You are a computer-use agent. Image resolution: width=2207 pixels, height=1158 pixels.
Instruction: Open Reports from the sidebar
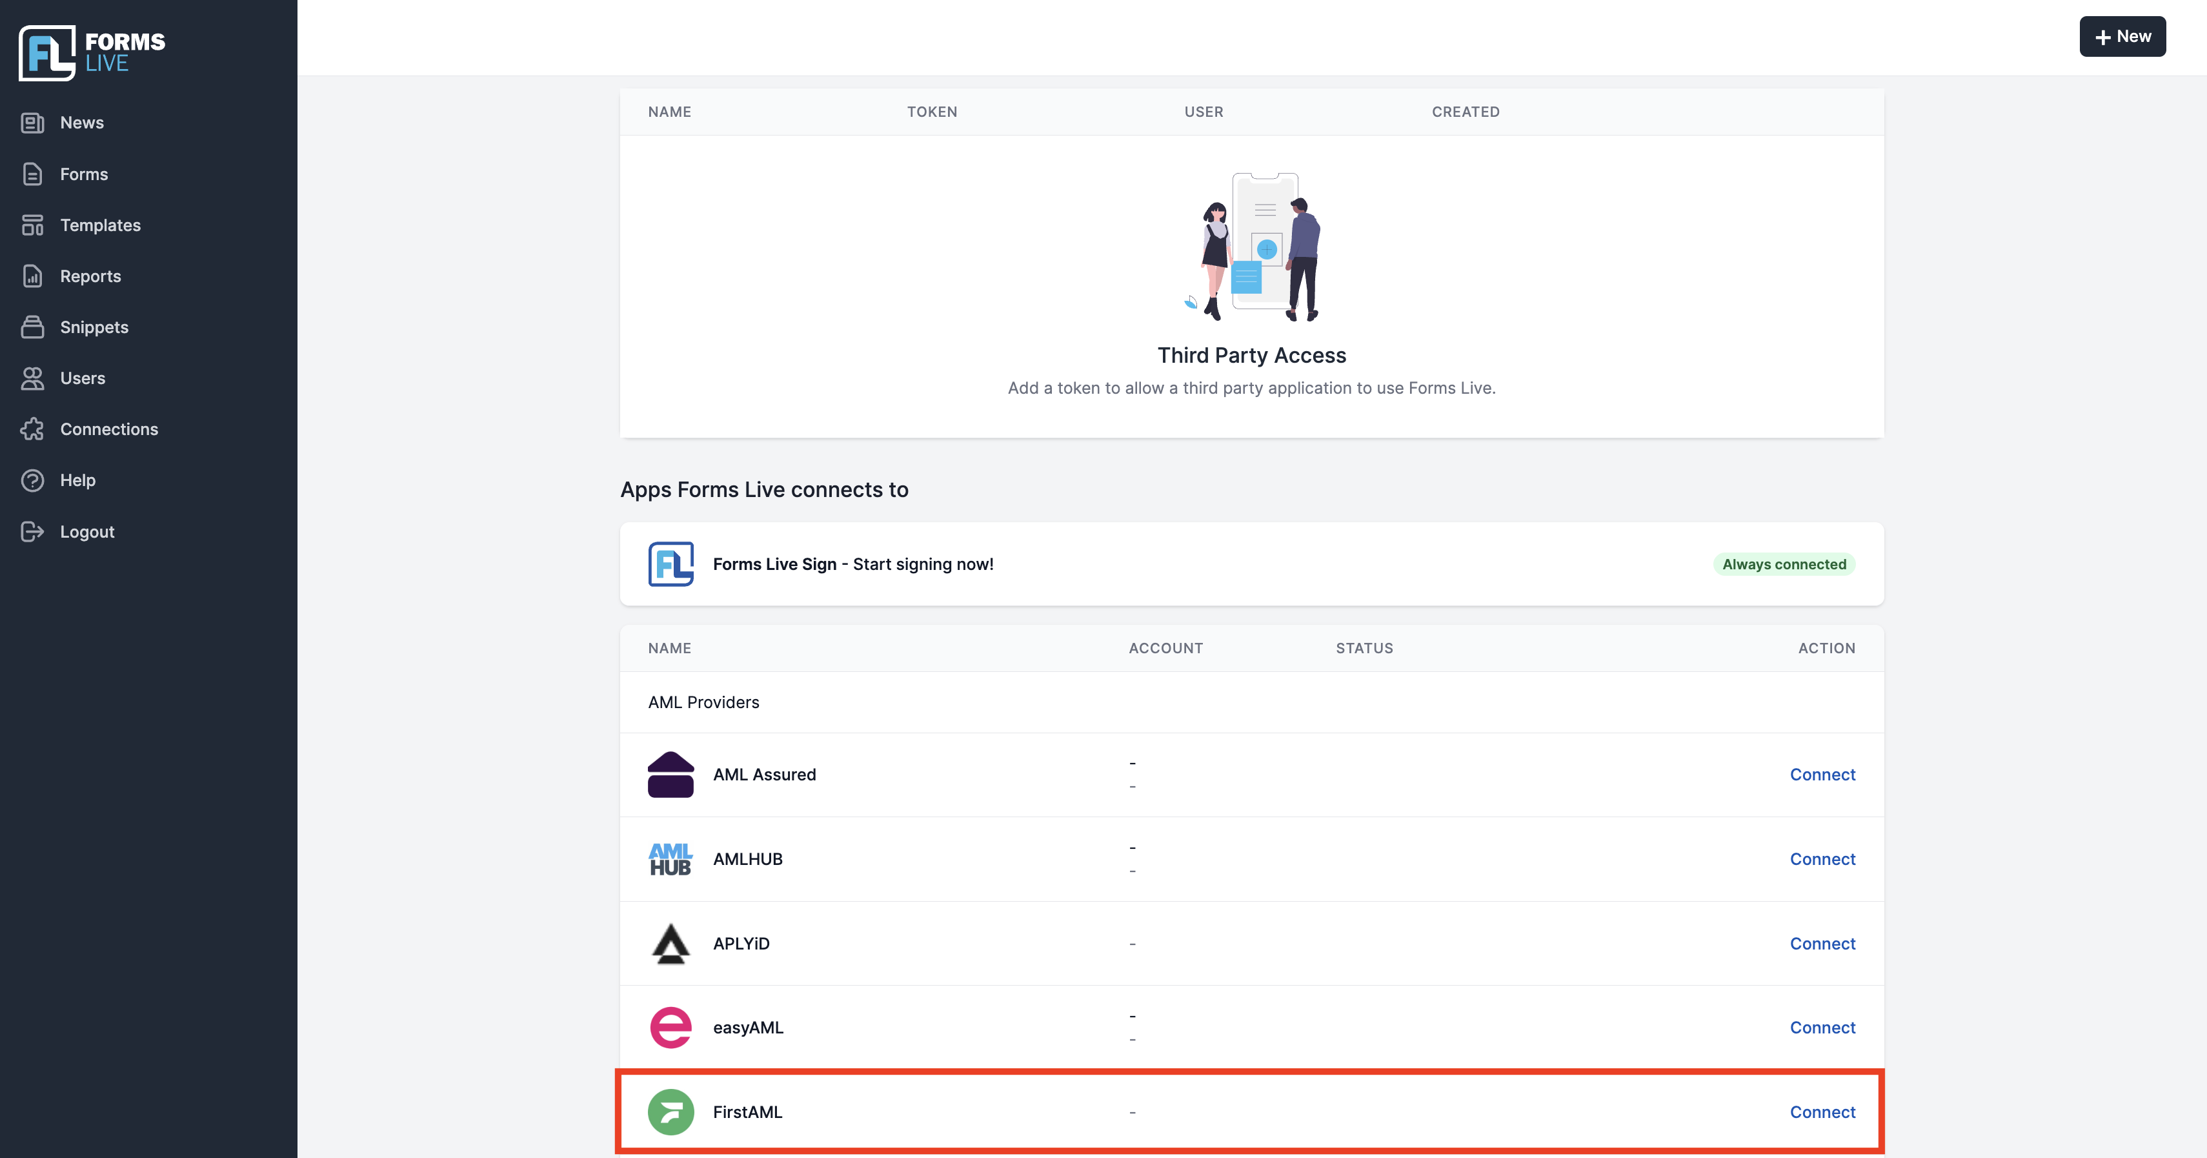coord(90,276)
